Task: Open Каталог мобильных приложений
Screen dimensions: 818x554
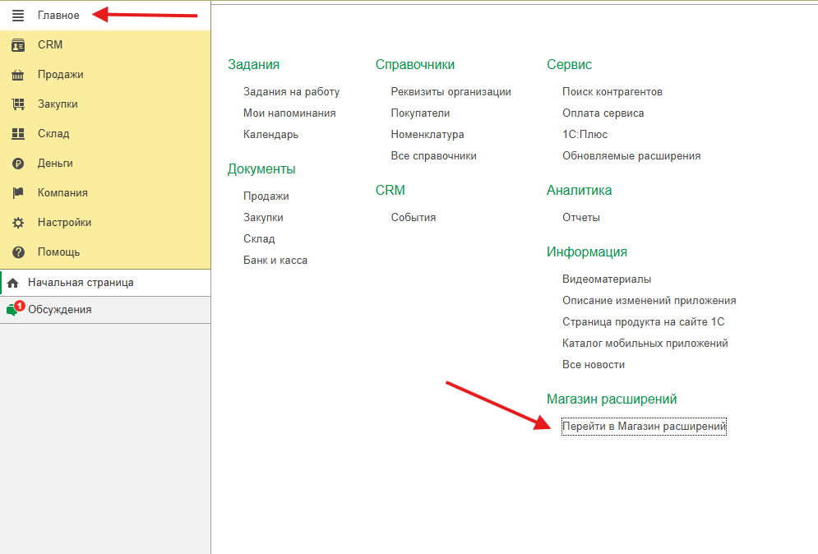Action: pos(645,344)
